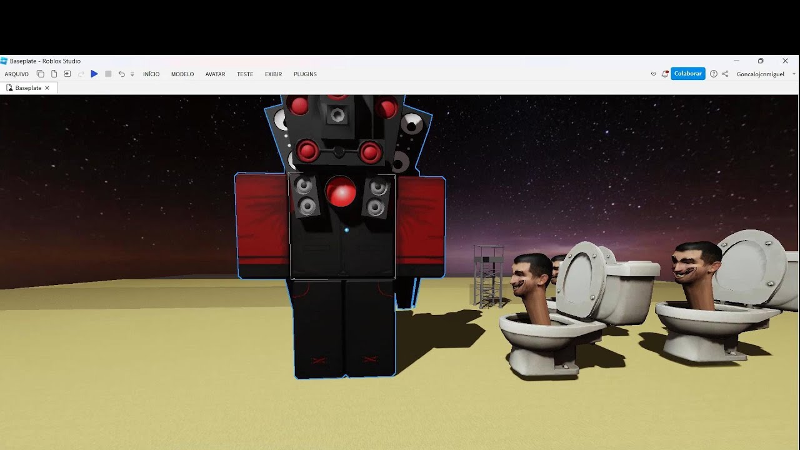Switch to the AVATAR ribbon tab
Image resolution: width=800 pixels, height=450 pixels.
(215, 74)
